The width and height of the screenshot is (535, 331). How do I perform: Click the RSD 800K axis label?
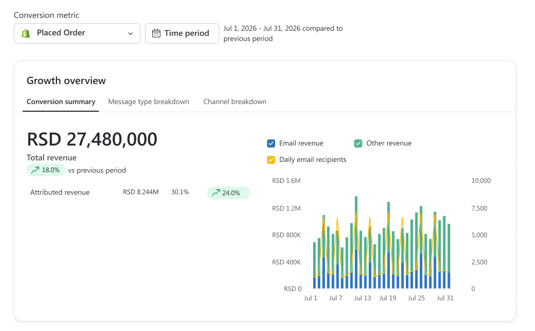click(286, 235)
